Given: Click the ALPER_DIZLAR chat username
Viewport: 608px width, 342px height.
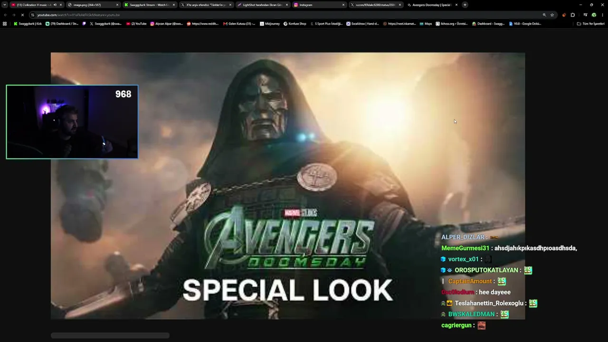Looking at the screenshot, I should tap(463, 237).
